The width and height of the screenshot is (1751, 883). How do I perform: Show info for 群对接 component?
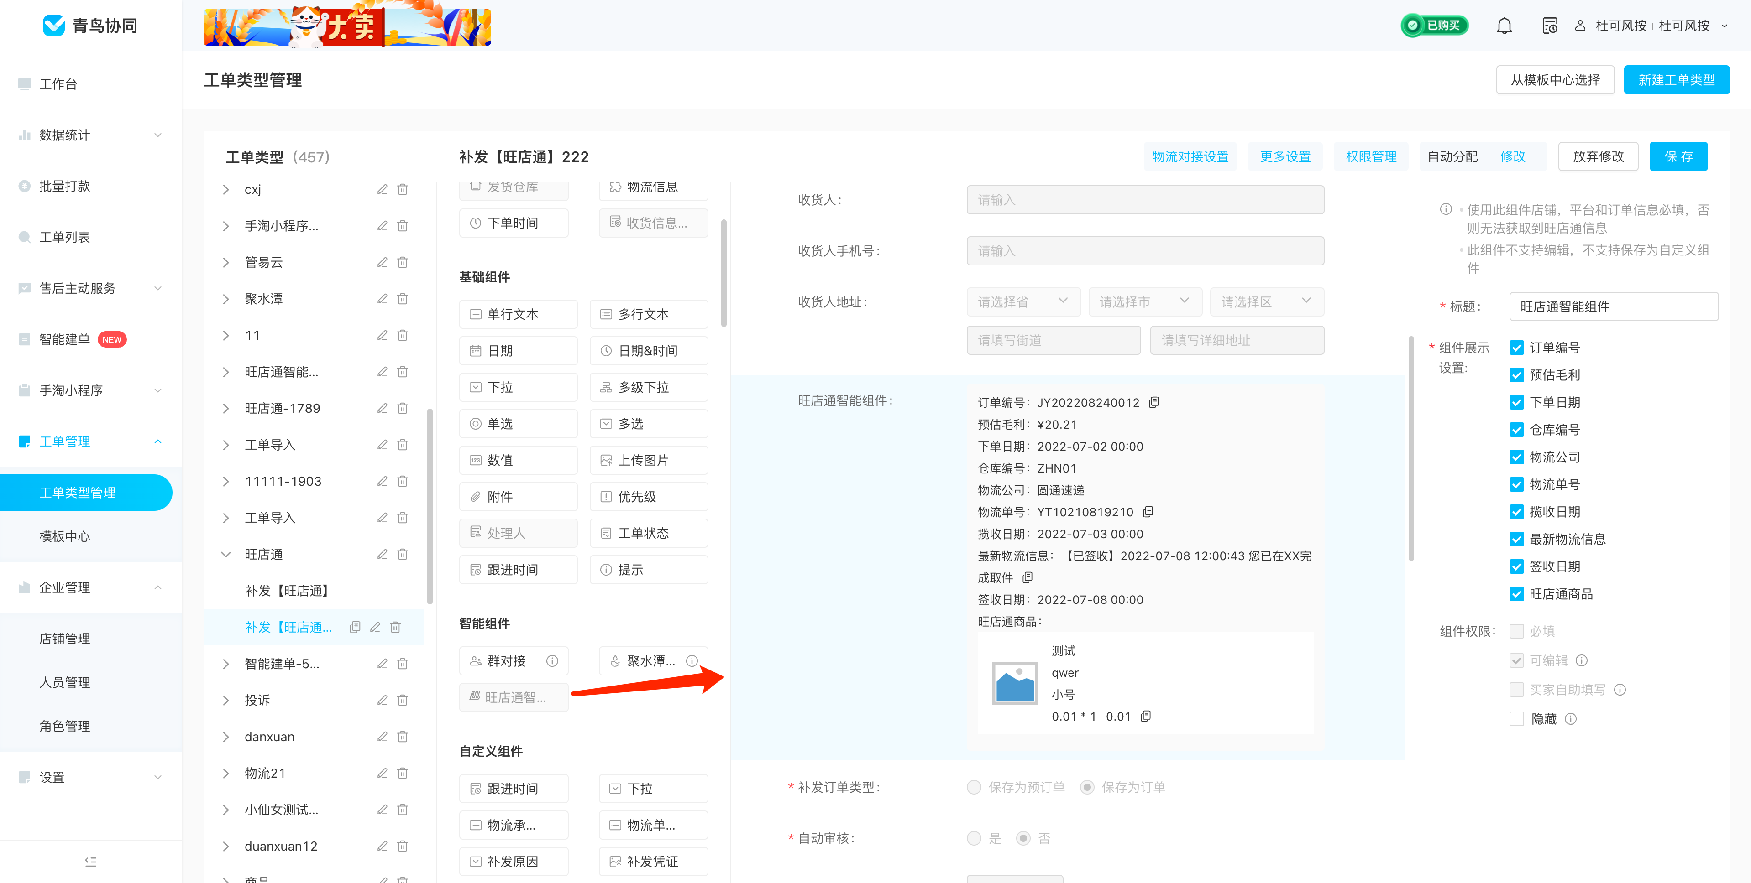(552, 661)
